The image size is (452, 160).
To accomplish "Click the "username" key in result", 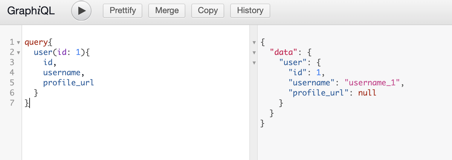I will coord(312,83).
